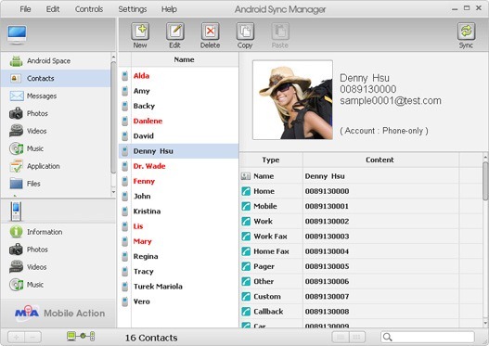Image resolution: width=489 pixels, height=346 pixels.
Task: Select contact John
Action: (x=178, y=196)
